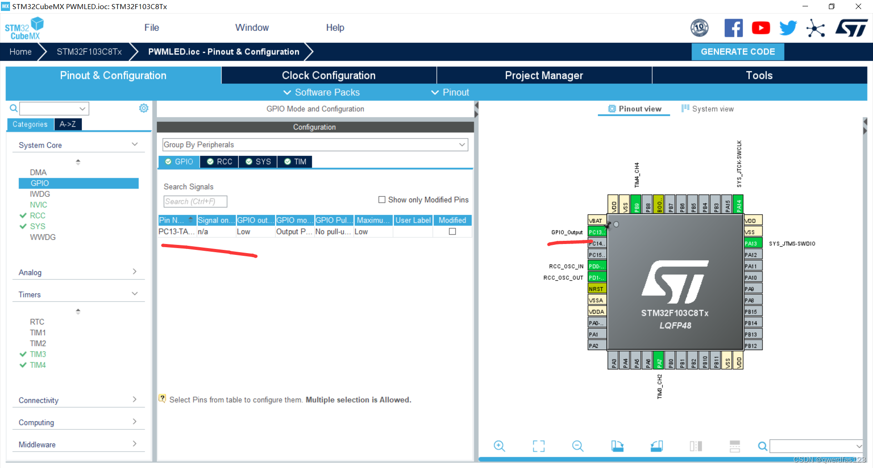Click the ST logo at top right
Viewport: 873px width, 468px height.
[x=852, y=28]
